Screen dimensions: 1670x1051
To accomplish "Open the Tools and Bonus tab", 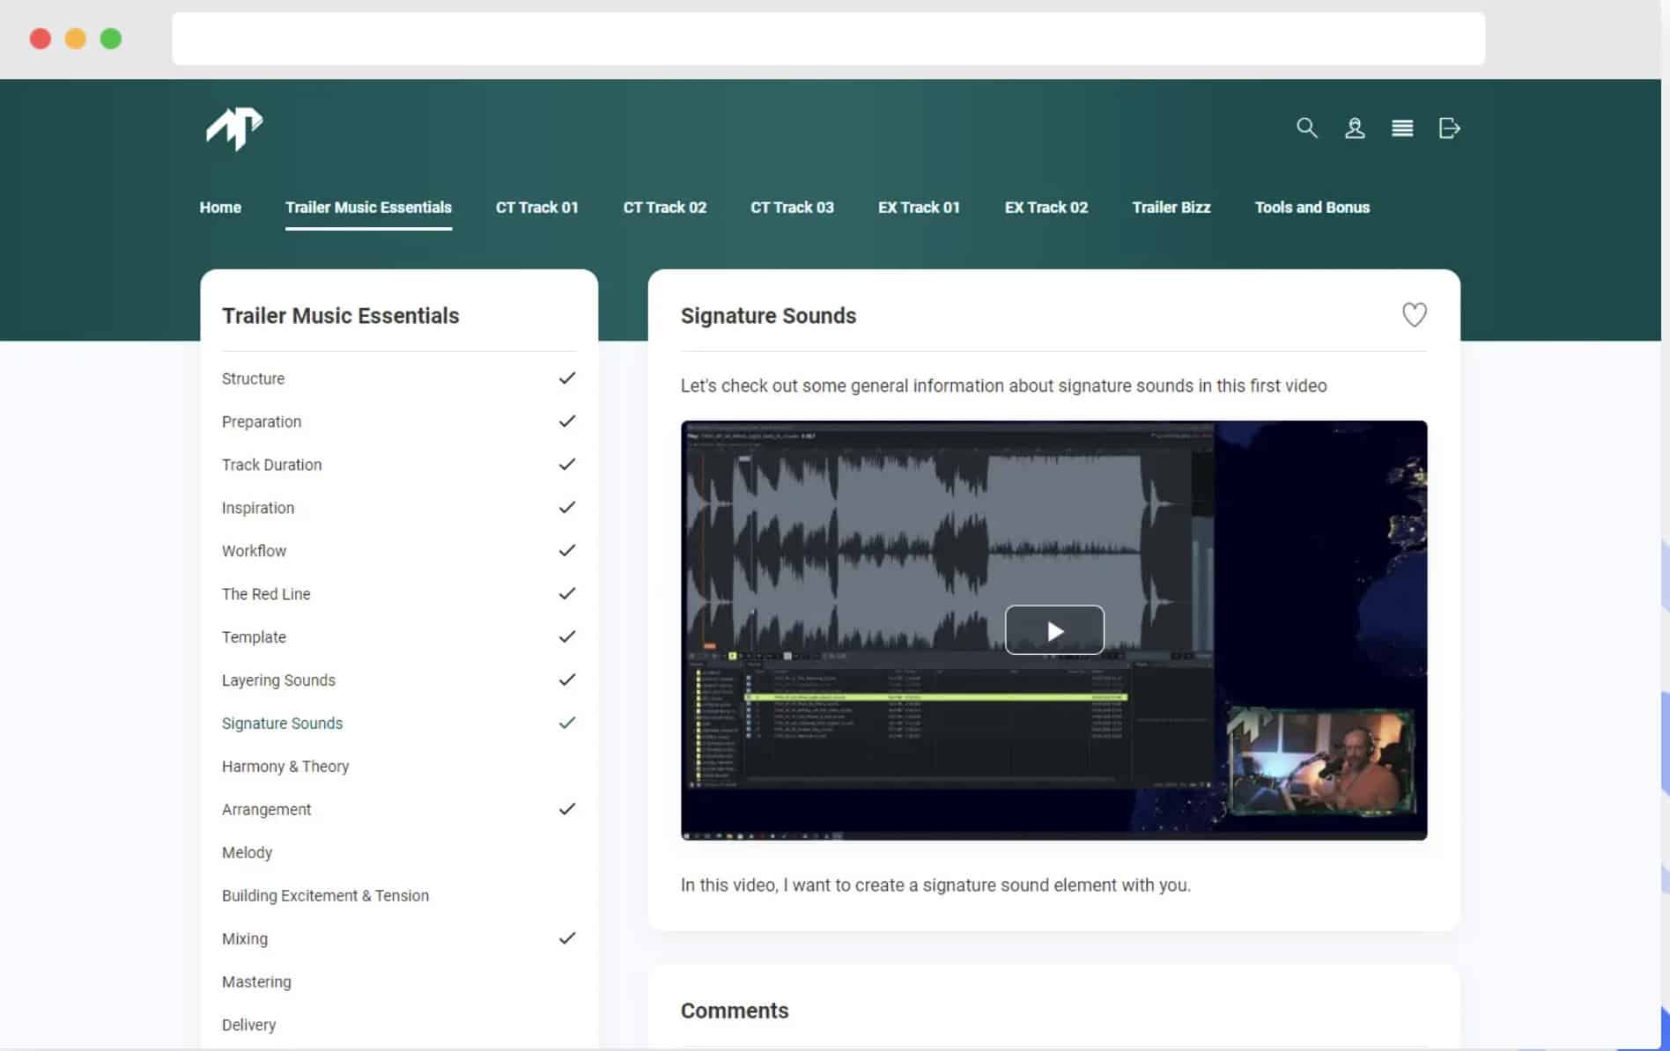I will point(1312,208).
